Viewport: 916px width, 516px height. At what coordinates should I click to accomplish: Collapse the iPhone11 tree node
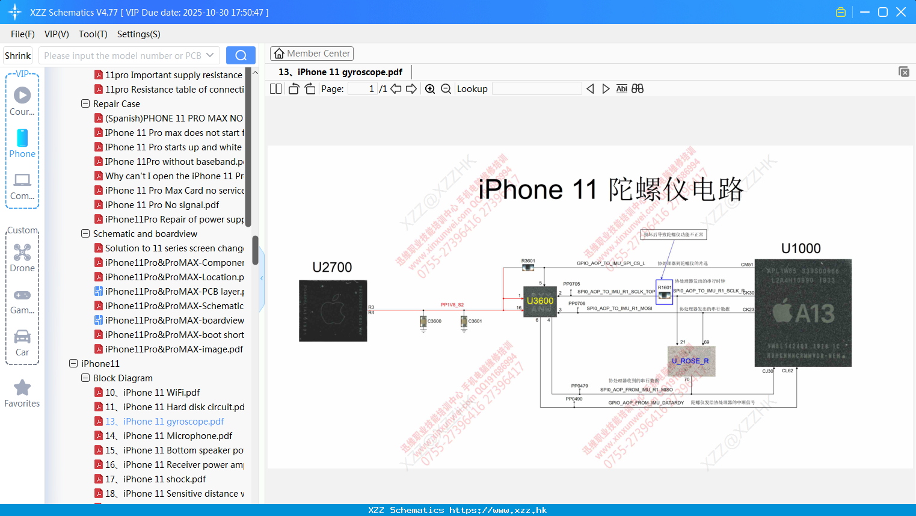pos(73,363)
